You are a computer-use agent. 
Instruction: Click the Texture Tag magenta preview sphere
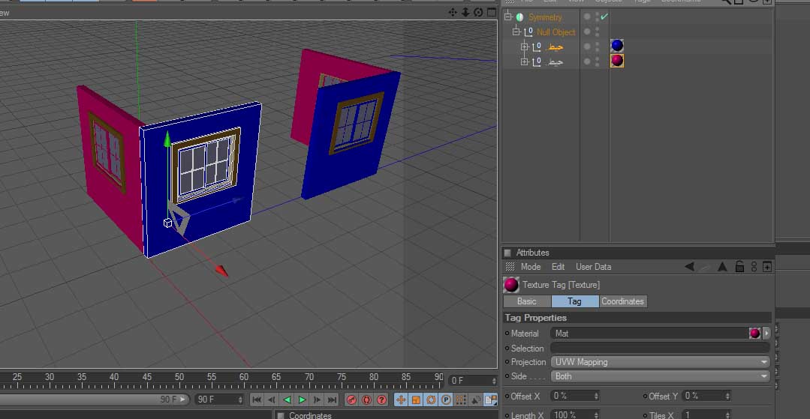click(511, 285)
